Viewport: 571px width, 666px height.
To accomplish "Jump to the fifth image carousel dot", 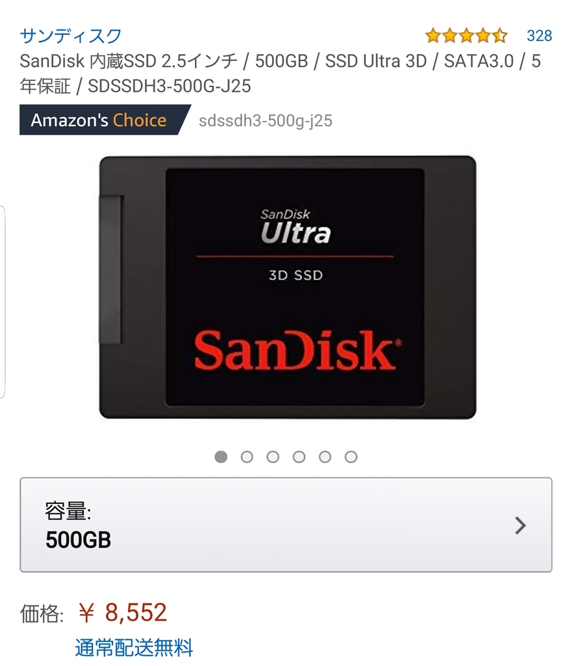I will coord(325,457).
